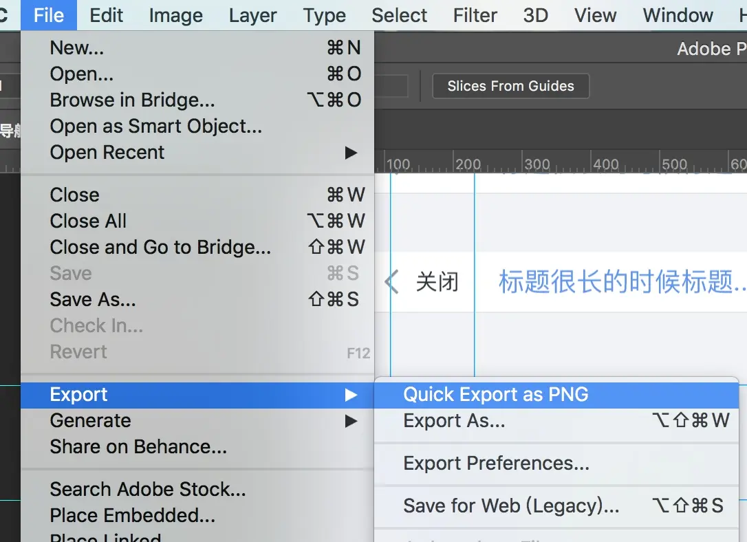Choose Save for Web (Legacy)...
The height and width of the screenshot is (542, 747).
pos(511,506)
